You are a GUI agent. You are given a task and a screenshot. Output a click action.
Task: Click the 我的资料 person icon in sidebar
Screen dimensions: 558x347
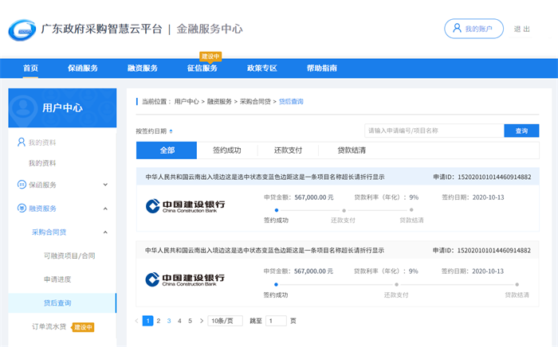pos(22,142)
